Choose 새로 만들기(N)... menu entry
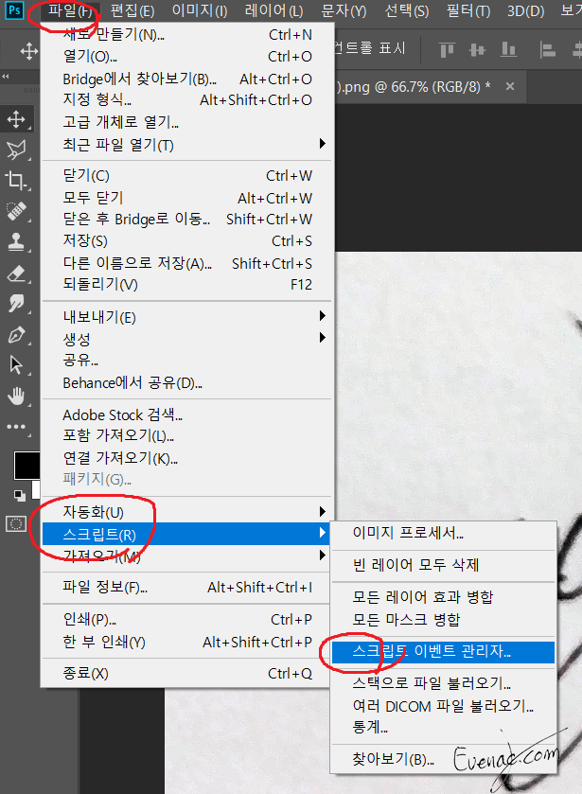Image resolution: width=582 pixels, height=794 pixels. 187,35
